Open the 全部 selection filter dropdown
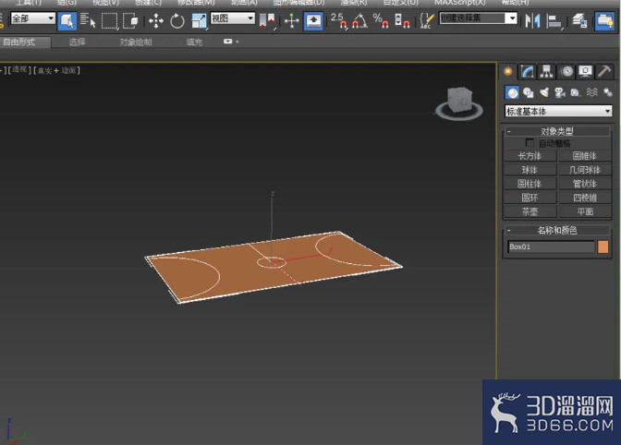 (x=33, y=18)
